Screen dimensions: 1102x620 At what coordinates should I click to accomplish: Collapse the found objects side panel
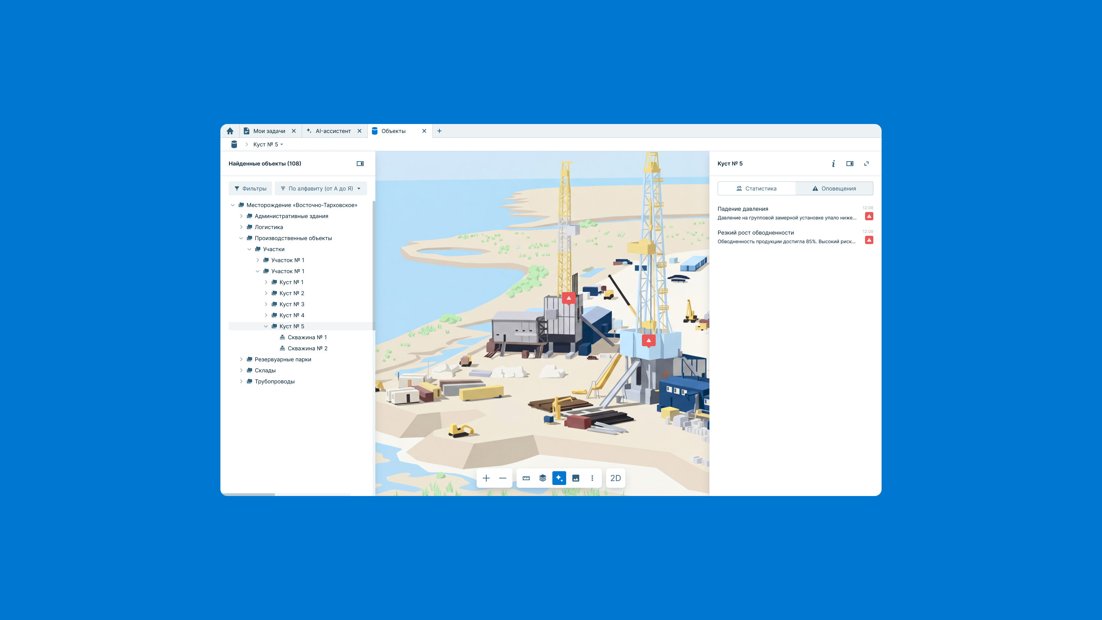click(360, 164)
